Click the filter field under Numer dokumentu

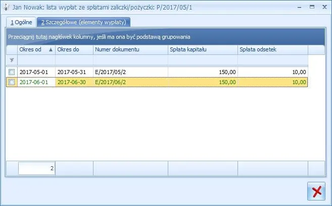pyautogui.click(x=130, y=60)
